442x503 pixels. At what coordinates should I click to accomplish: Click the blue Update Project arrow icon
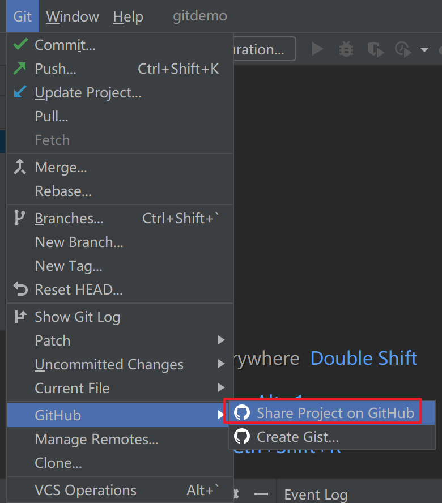20,92
